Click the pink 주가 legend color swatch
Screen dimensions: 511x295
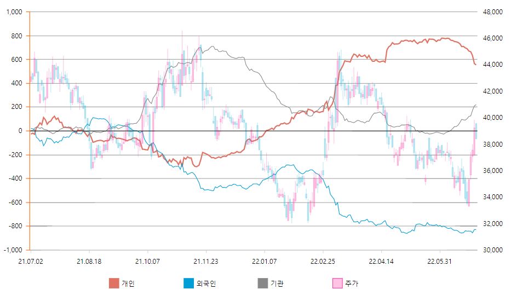[337, 283]
